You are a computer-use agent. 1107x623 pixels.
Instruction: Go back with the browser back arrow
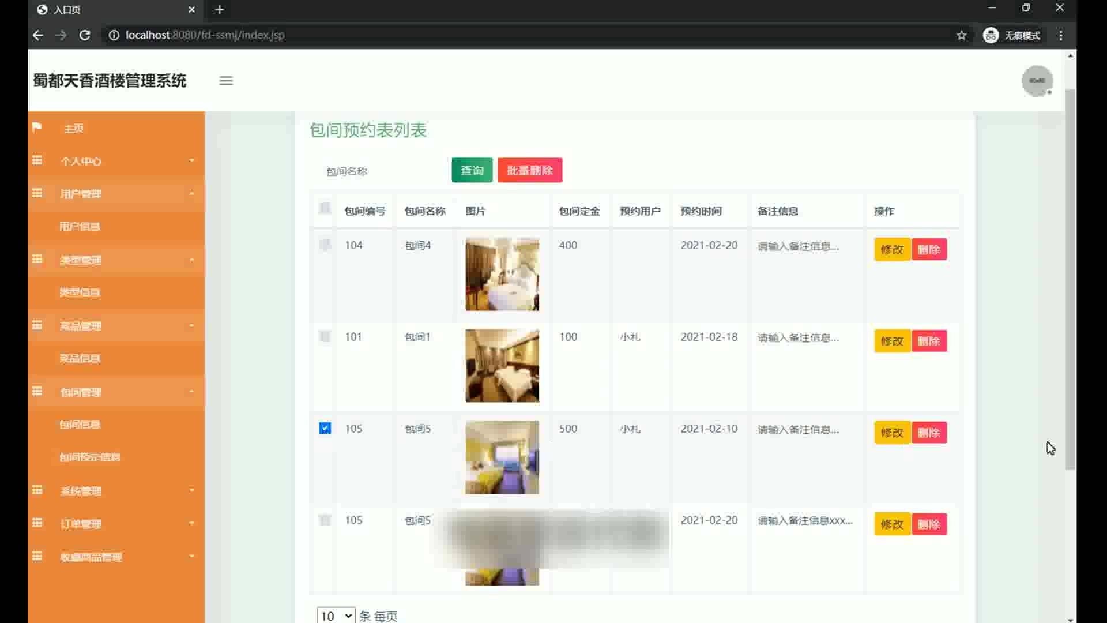[x=38, y=35]
